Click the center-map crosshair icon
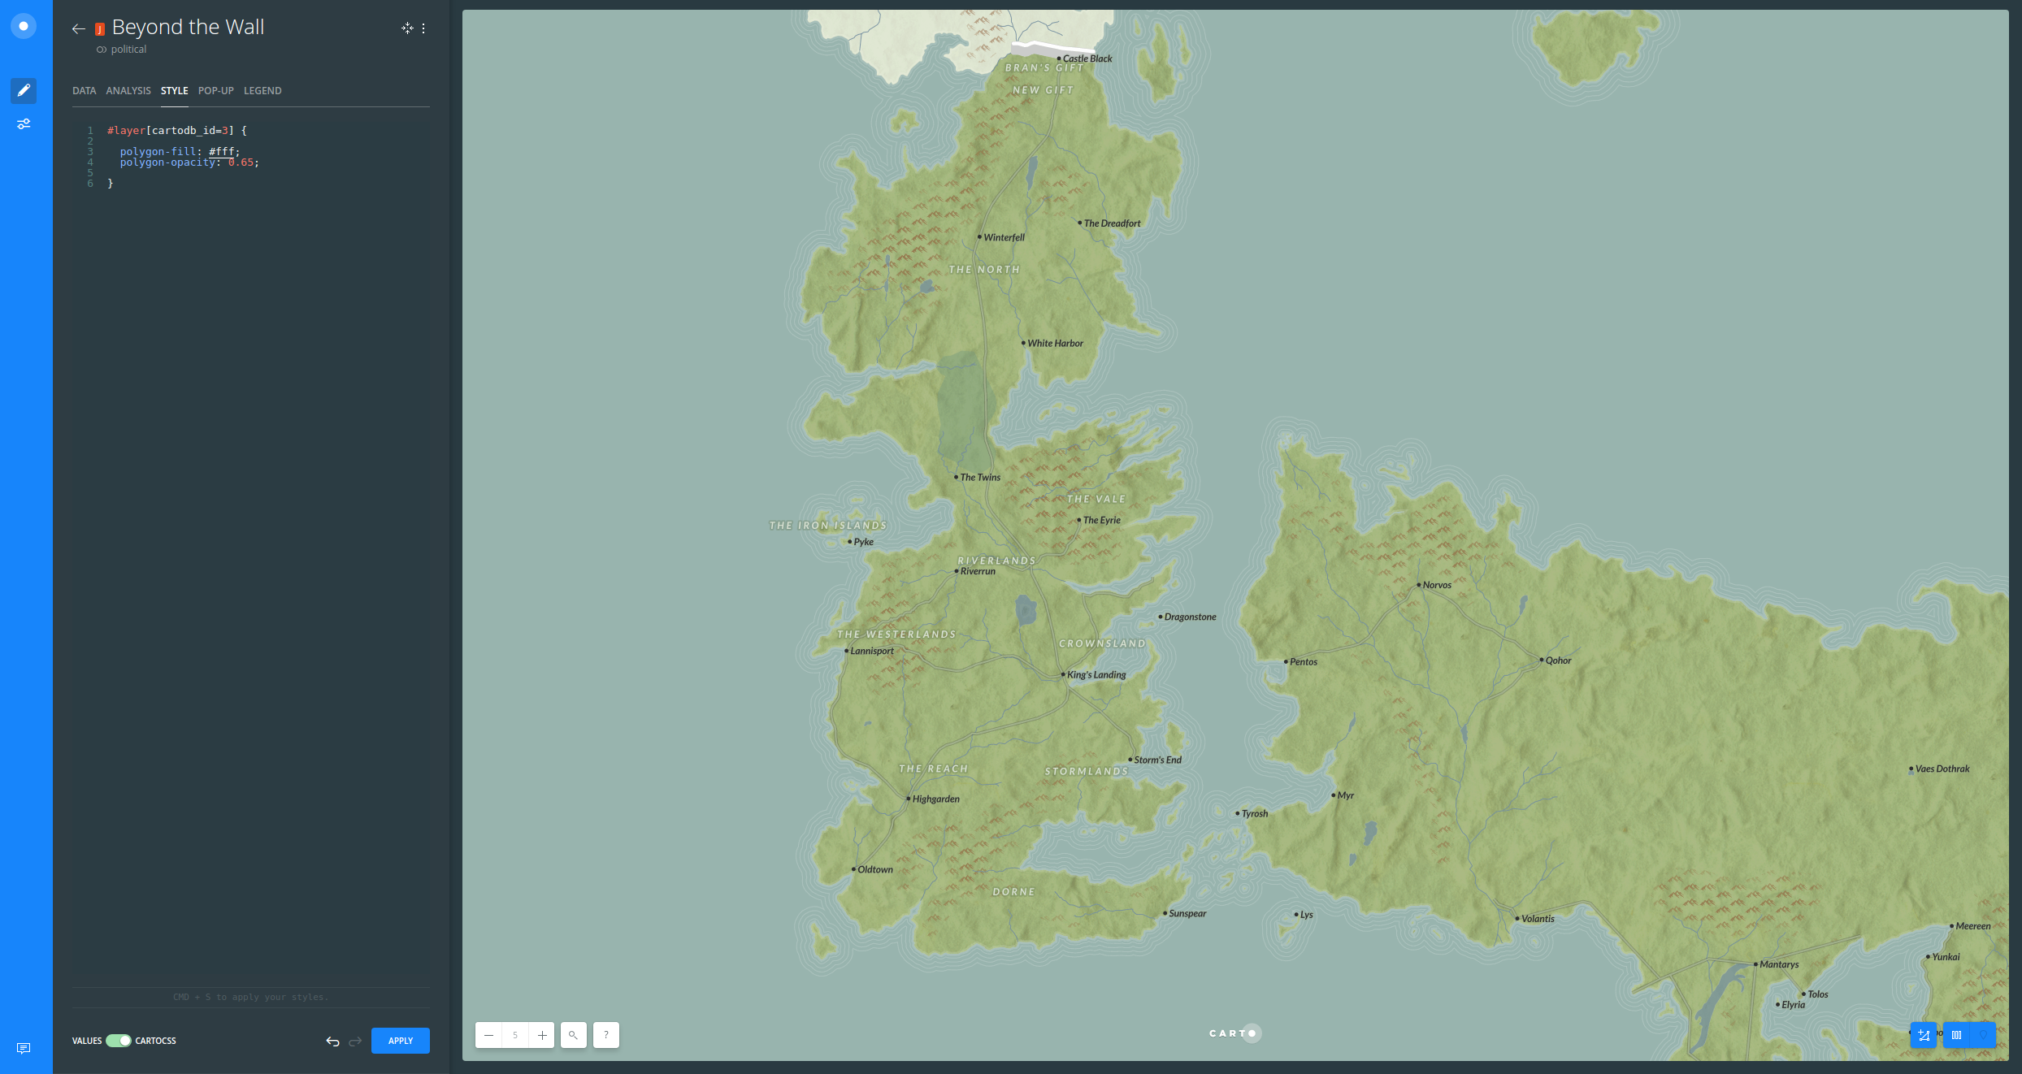 click(407, 28)
